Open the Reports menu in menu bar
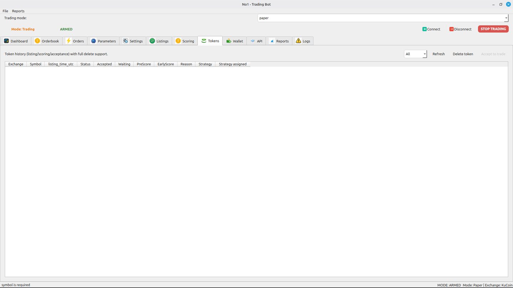The width and height of the screenshot is (513, 288). 18,11
